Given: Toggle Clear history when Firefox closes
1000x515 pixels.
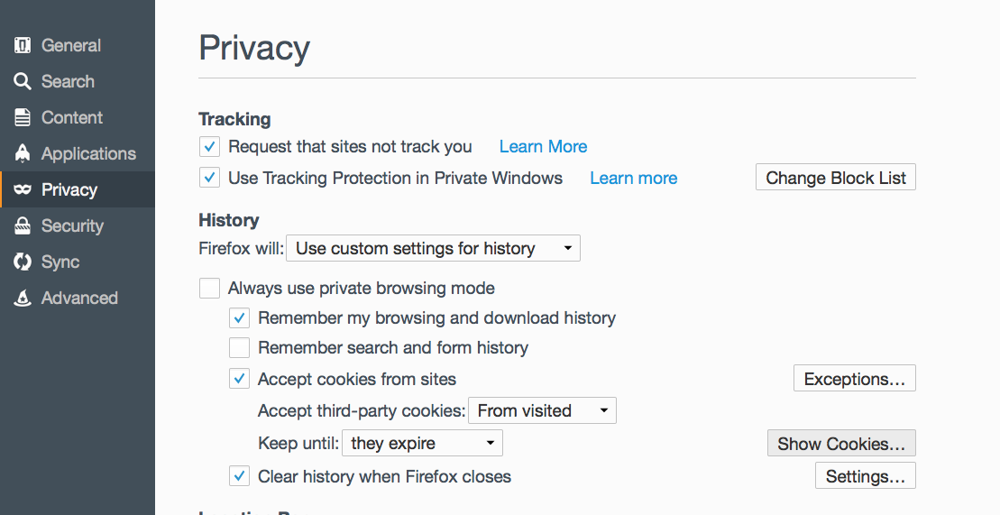Looking at the screenshot, I should 239,475.
